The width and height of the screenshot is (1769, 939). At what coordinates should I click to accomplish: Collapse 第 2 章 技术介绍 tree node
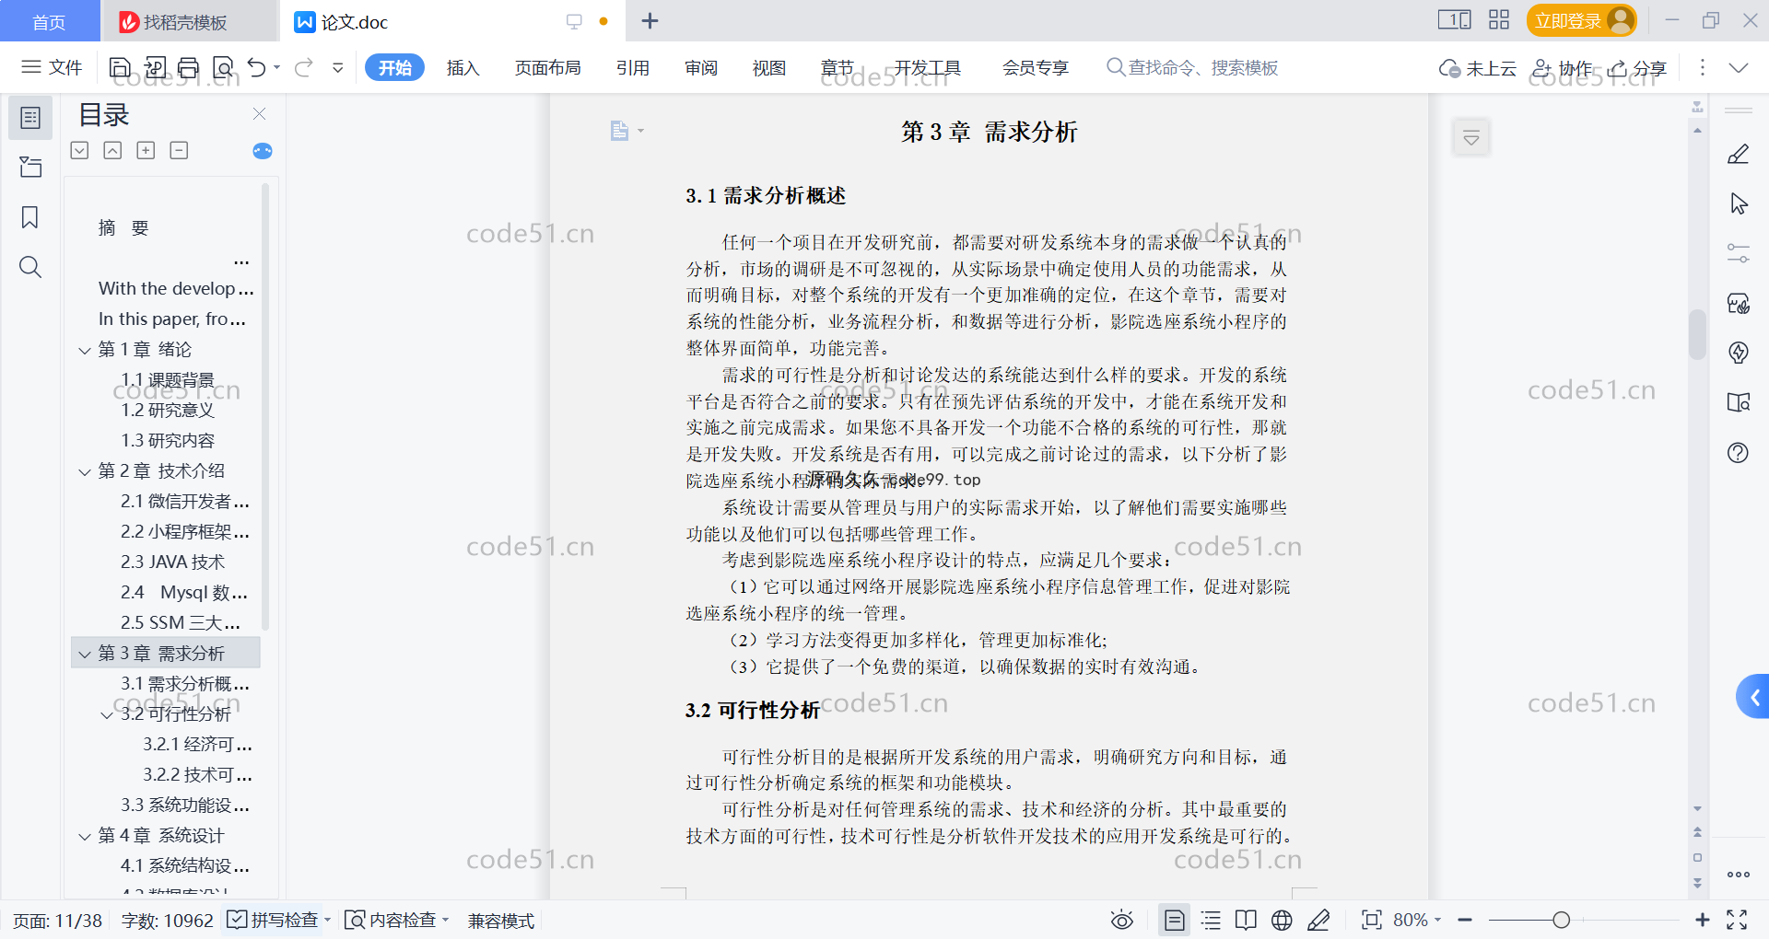coord(85,471)
